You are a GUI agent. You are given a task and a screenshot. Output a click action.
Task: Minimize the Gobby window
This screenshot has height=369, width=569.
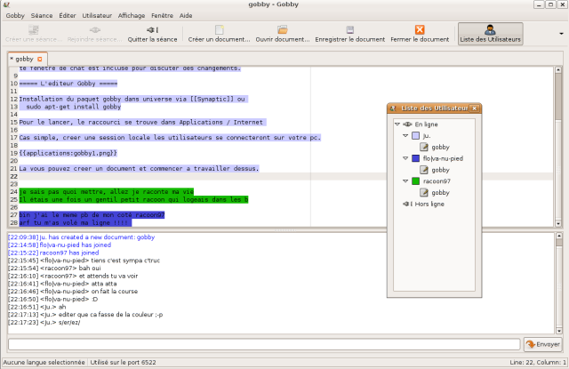539,4
